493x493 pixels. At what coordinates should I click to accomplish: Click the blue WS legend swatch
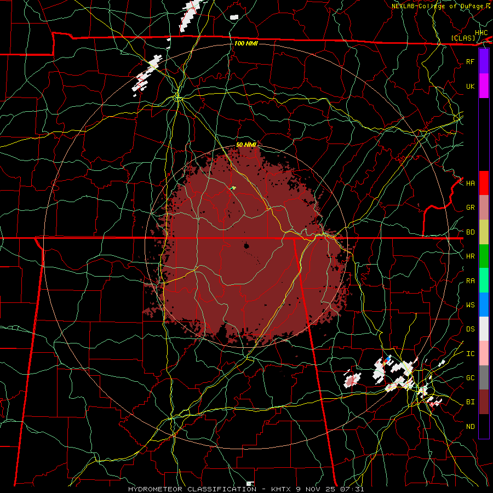[x=484, y=305]
